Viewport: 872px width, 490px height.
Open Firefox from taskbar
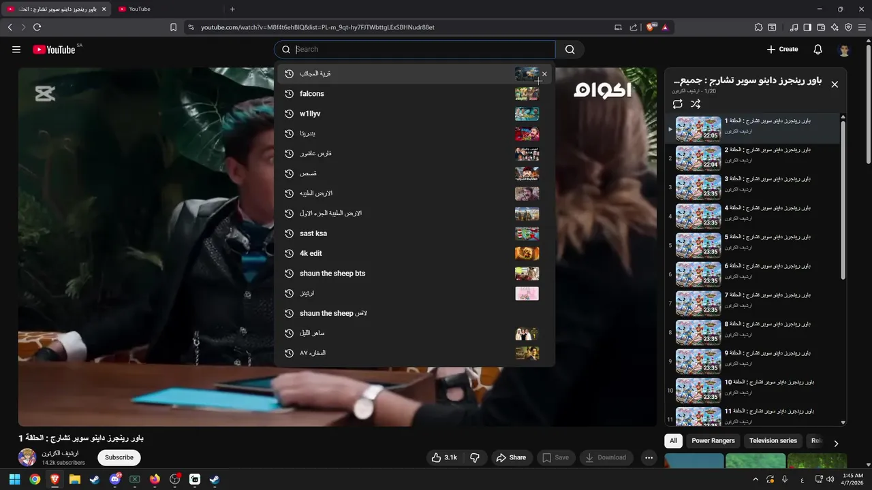[x=155, y=479]
